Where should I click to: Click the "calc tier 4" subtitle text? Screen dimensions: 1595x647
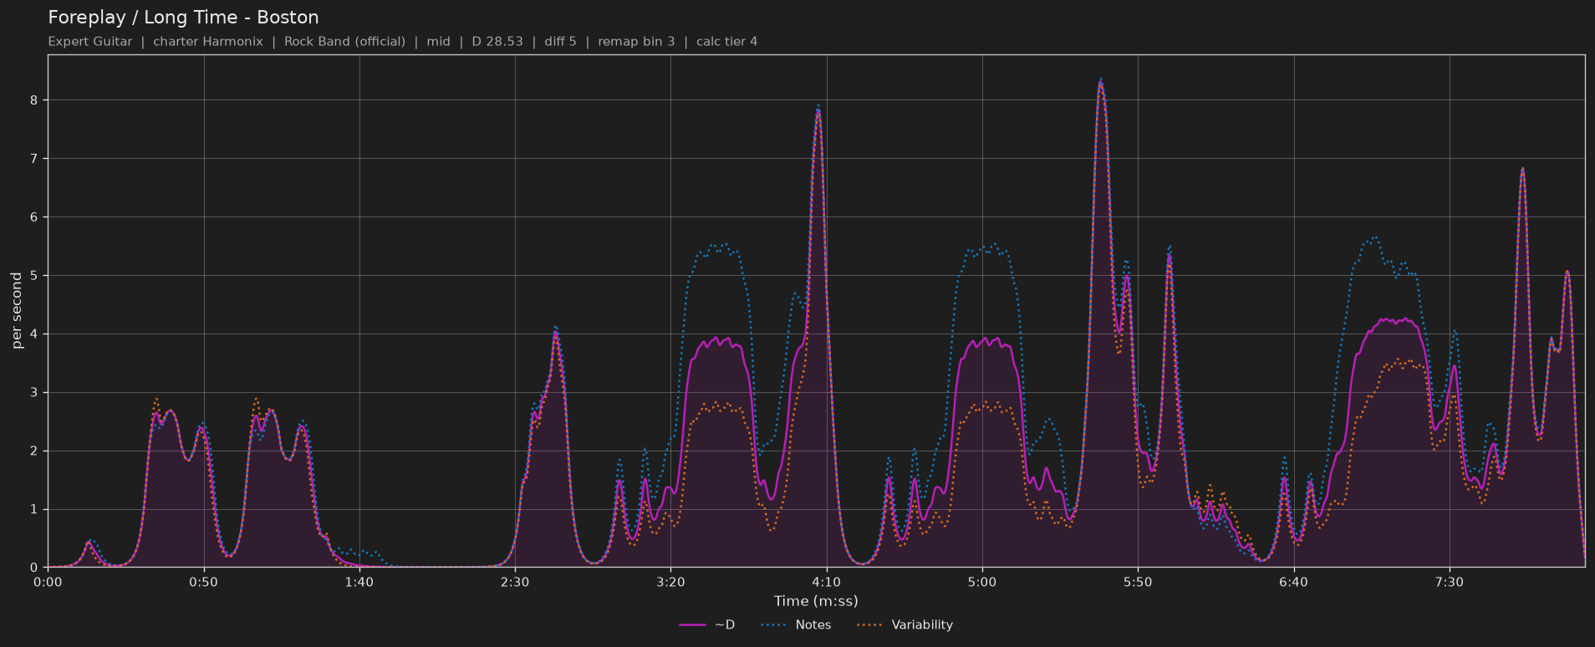click(727, 42)
